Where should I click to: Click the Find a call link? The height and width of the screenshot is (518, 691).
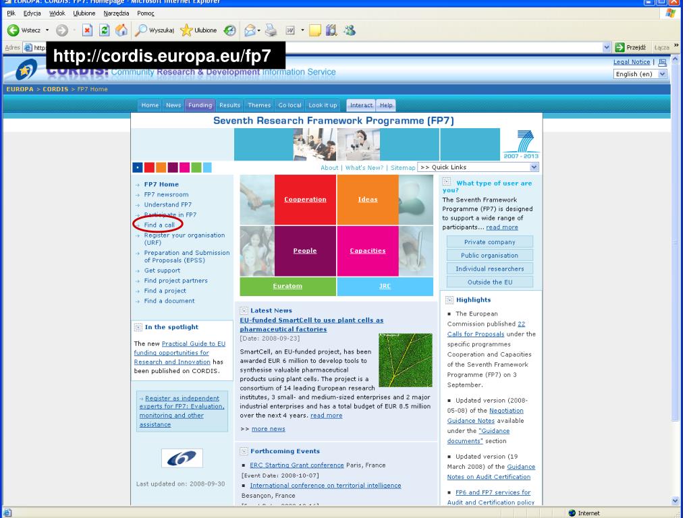point(159,225)
